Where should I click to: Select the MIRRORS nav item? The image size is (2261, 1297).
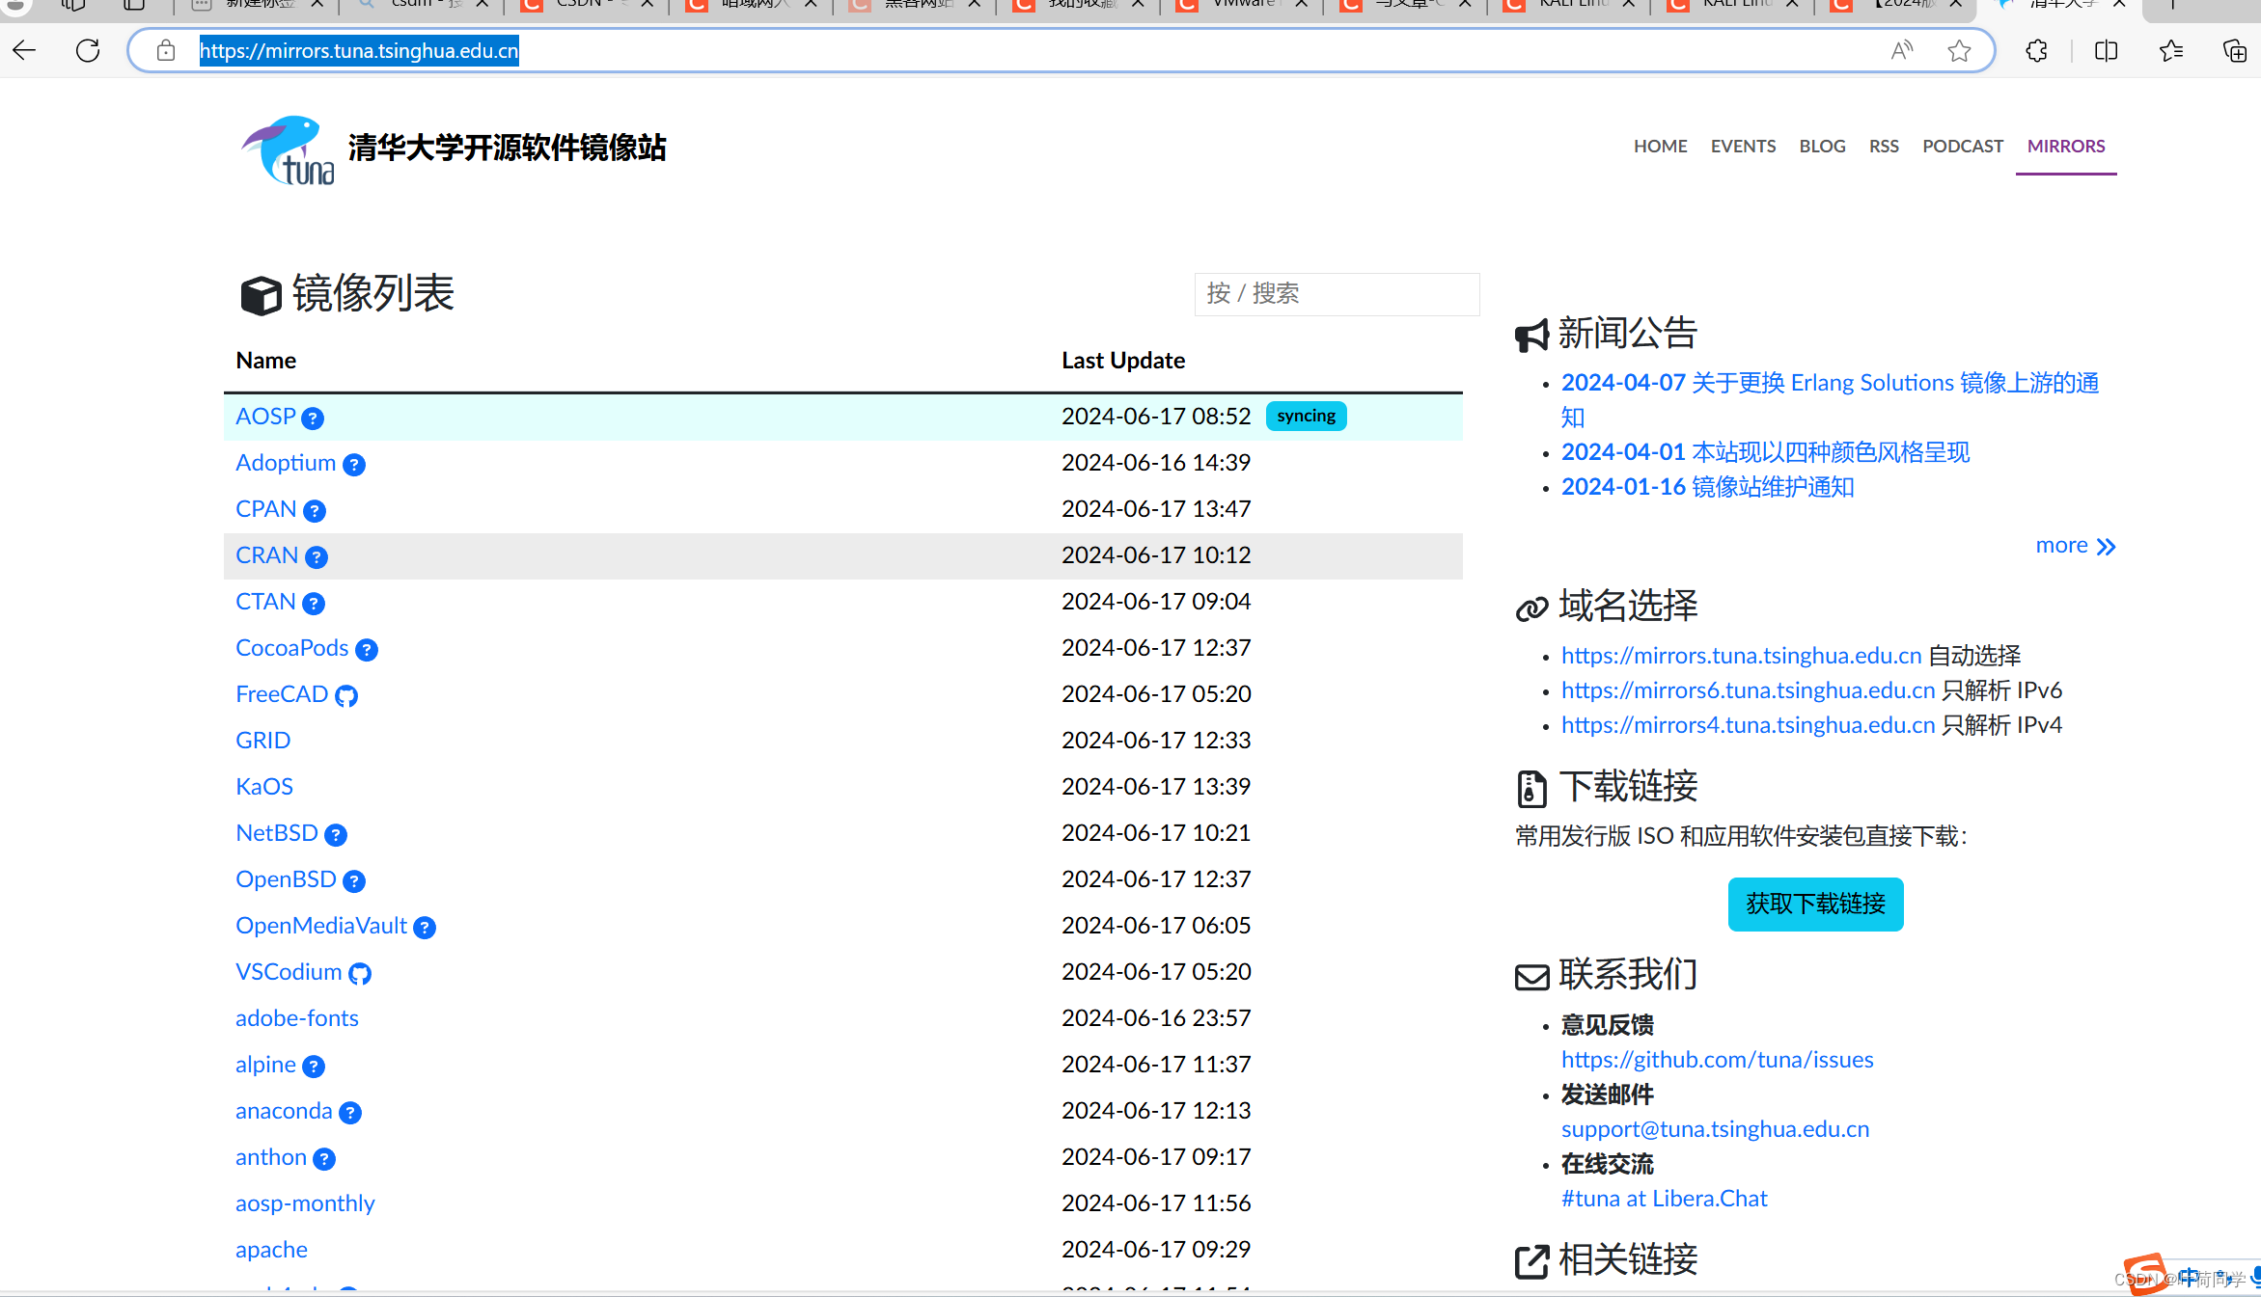tap(2066, 147)
